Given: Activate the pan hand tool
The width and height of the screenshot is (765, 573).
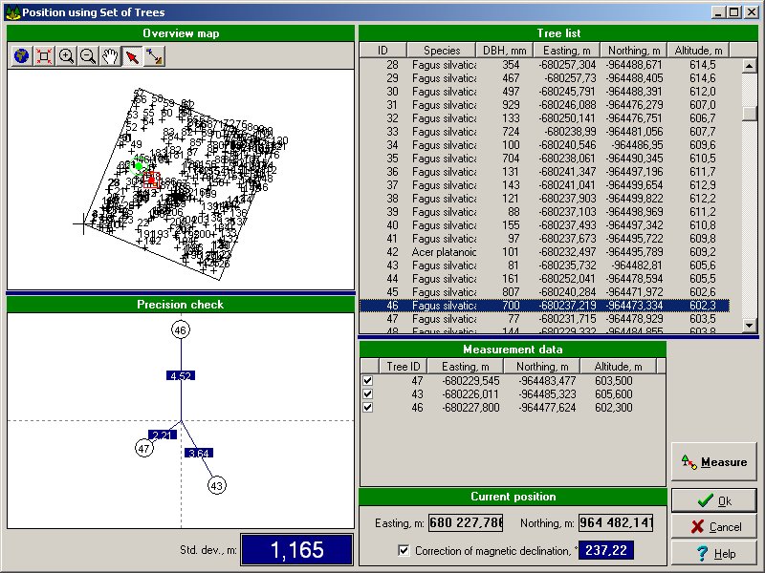Looking at the screenshot, I should point(110,56).
